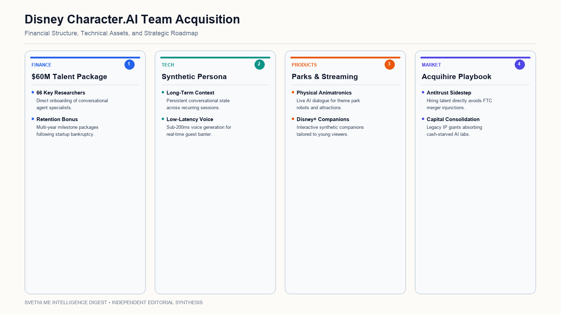Click the SVETNI.ME Intelligence Digest footer
Image resolution: width=561 pixels, height=315 pixels.
[114, 302]
